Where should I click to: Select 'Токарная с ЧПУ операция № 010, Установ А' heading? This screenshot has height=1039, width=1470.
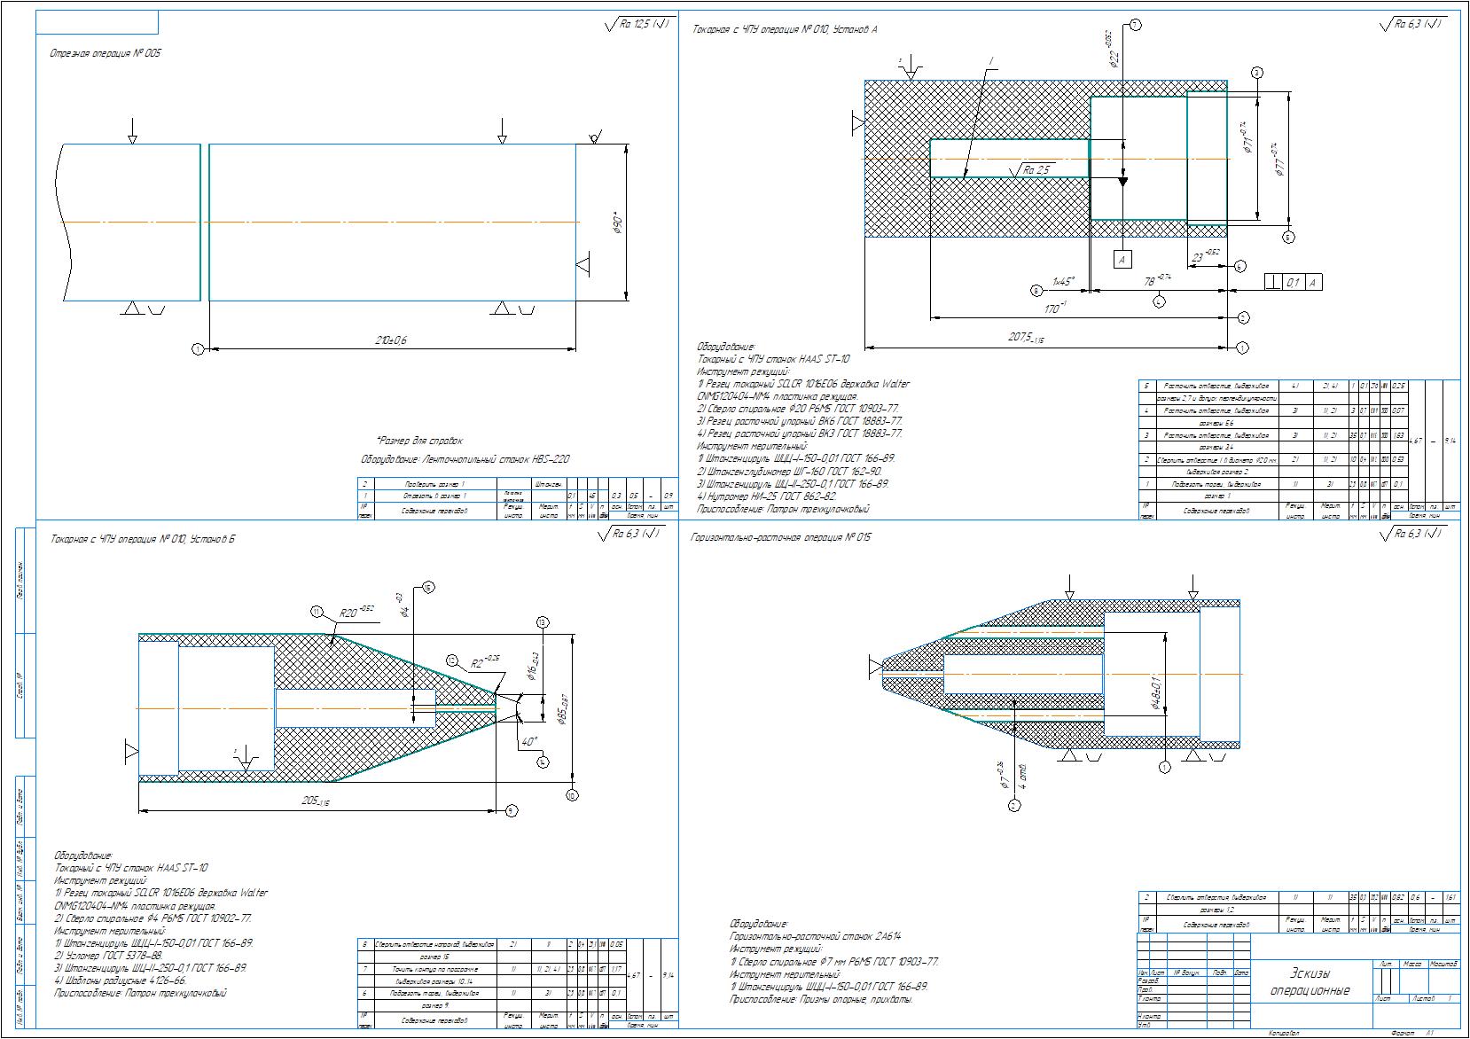pos(784,30)
